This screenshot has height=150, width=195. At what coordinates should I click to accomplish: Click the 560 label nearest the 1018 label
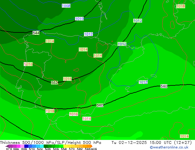point(100,105)
